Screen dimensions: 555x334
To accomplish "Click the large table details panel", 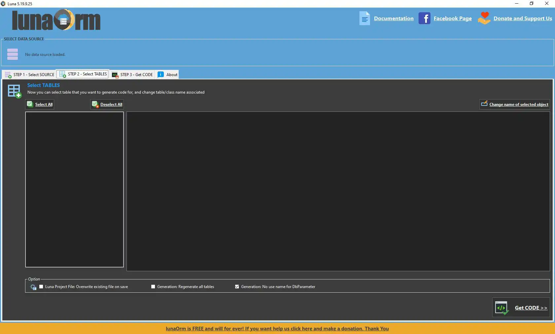I will 338,191.
